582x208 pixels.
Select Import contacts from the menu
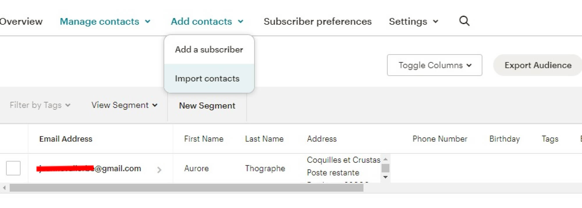(x=207, y=78)
